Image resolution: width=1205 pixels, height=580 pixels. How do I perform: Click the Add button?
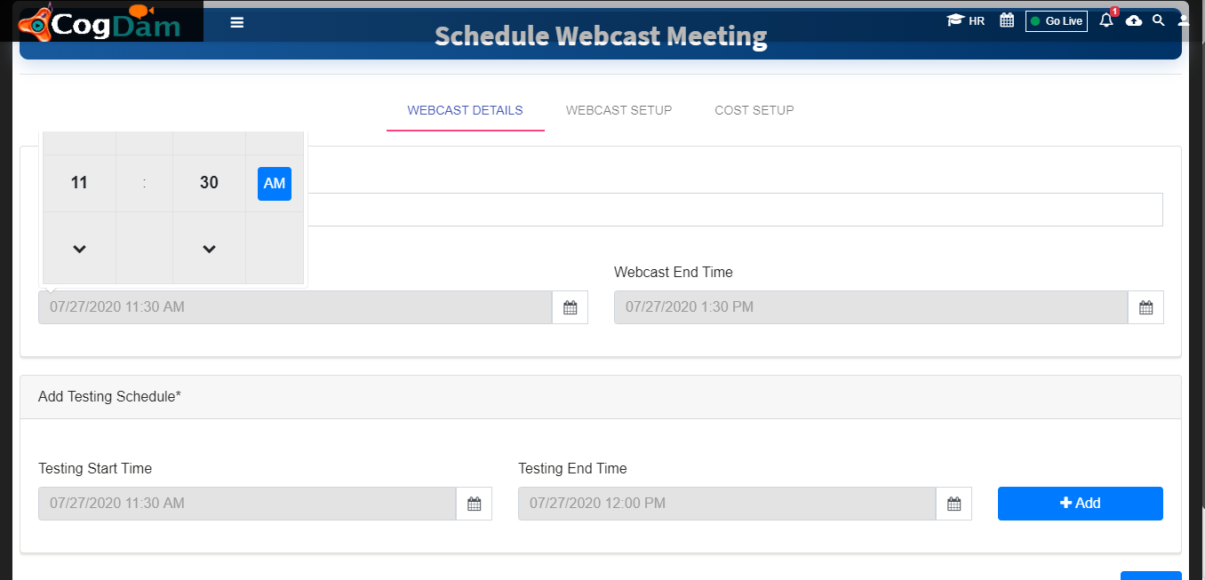pyautogui.click(x=1081, y=504)
